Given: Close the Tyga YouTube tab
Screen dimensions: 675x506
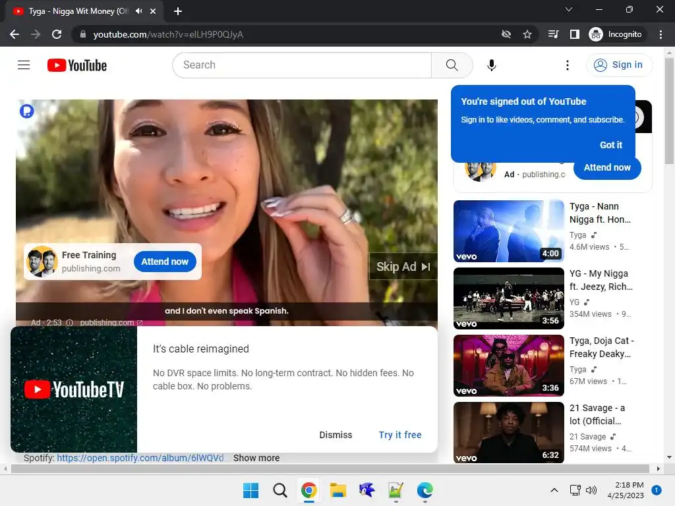Looking at the screenshot, I should [153, 11].
